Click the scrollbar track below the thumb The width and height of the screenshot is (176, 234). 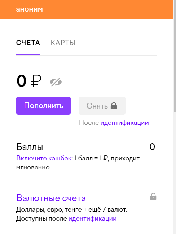tap(175, 173)
